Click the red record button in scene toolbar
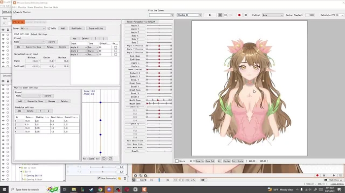345x193 pixels. 239,15
